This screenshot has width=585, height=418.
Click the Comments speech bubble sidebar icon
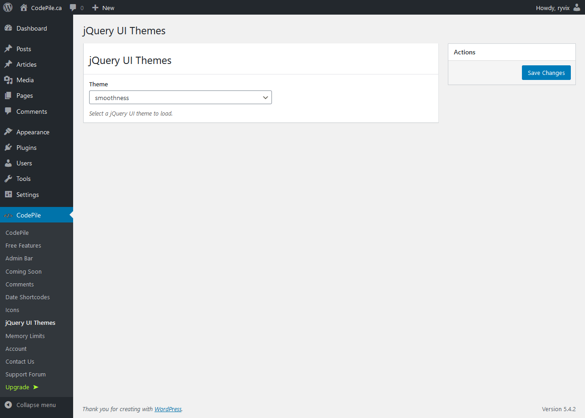[x=8, y=111]
